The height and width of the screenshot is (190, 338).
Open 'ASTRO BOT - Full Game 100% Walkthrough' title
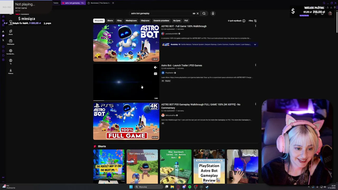click(184, 26)
